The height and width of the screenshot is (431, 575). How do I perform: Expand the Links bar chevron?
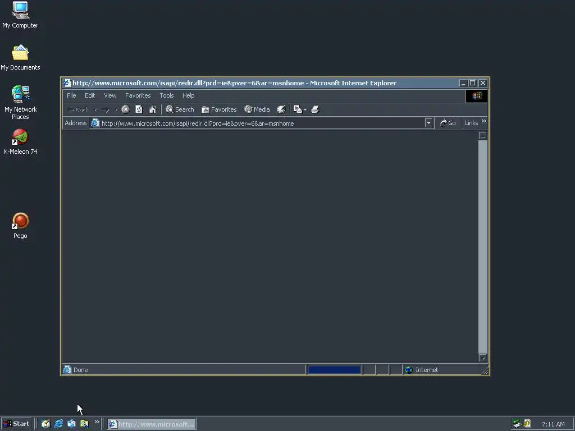coord(483,121)
